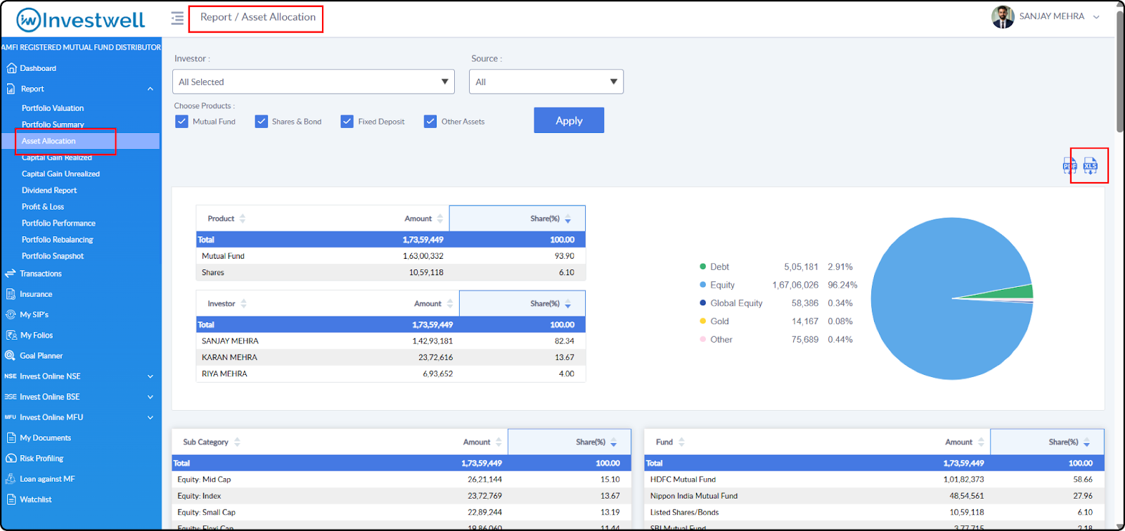Click the Watchlist icon

(11, 499)
